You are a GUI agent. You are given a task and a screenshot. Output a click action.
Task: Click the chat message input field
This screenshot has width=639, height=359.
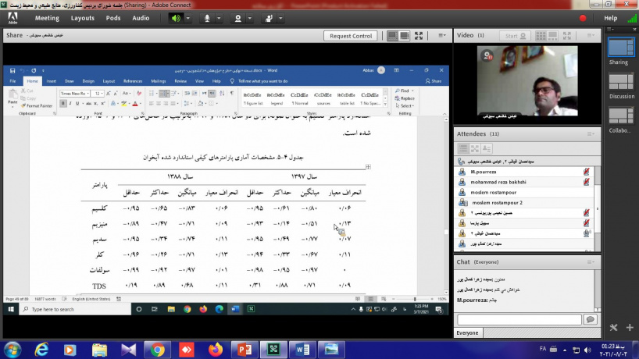pyautogui.click(x=519, y=319)
